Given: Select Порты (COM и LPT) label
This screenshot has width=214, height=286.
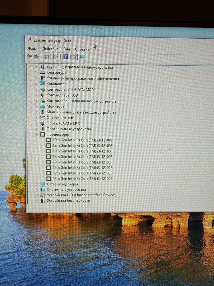Looking at the screenshot, I should coord(63,123).
